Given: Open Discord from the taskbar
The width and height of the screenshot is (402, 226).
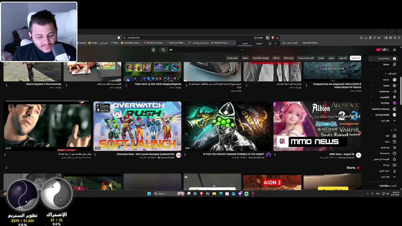Looking at the screenshot, I should [x=240, y=194].
